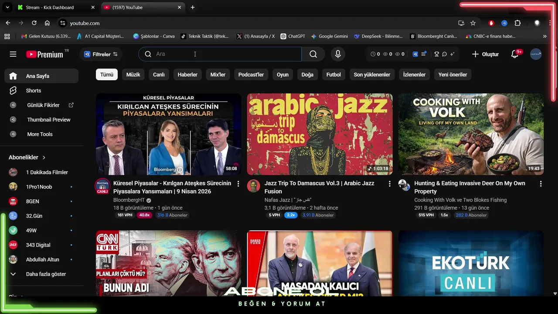Click the vidIQ sparkle AI icon
The width and height of the screenshot is (558, 314).
[452, 54]
